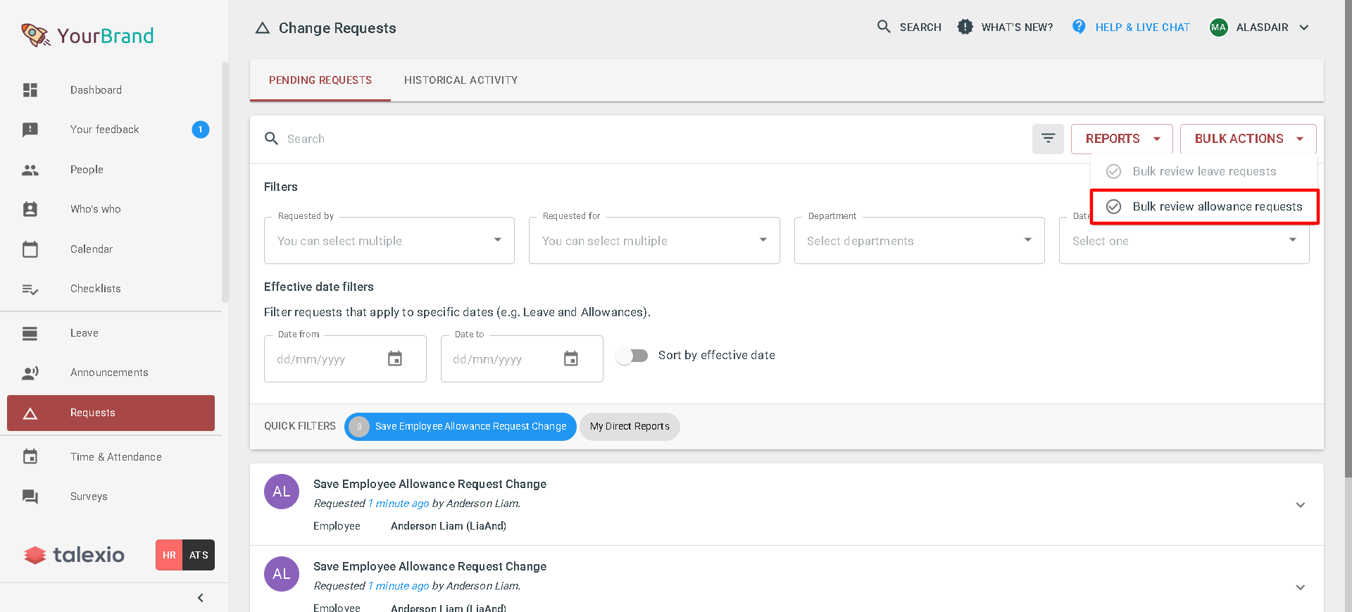The width and height of the screenshot is (1352, 612).
Task: Click the Date to input field
Action: (522, 359)
